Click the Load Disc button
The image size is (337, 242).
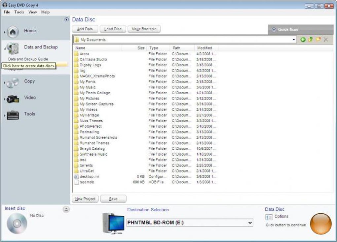(x=113, y=29)
